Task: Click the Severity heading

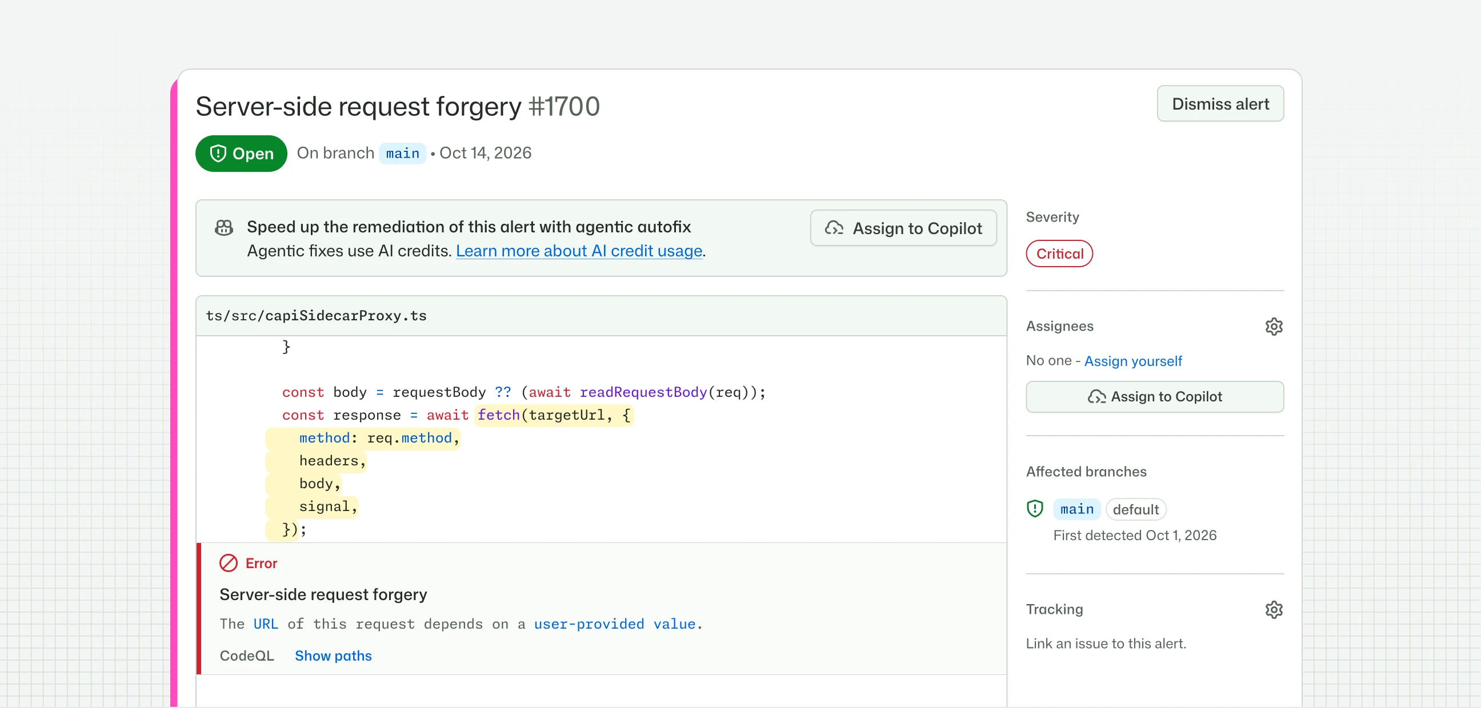Action: (x=1052, y=216)
